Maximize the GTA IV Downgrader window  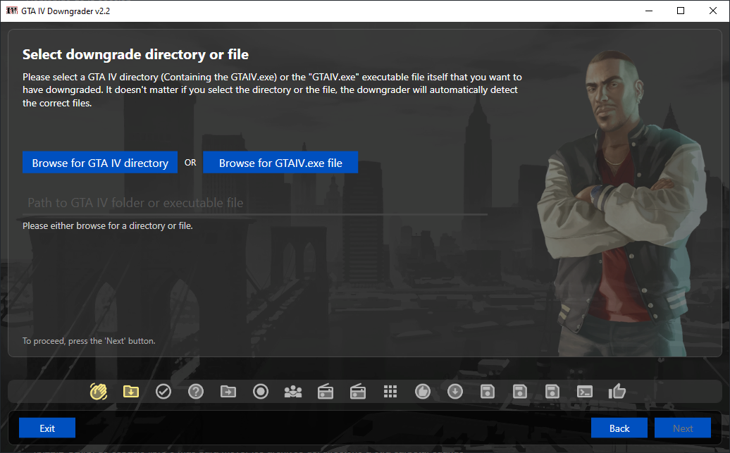pyautogui.click(x=681, y=11)
